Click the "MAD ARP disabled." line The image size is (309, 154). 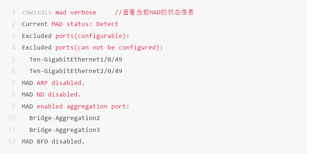(x=53, y=83)
